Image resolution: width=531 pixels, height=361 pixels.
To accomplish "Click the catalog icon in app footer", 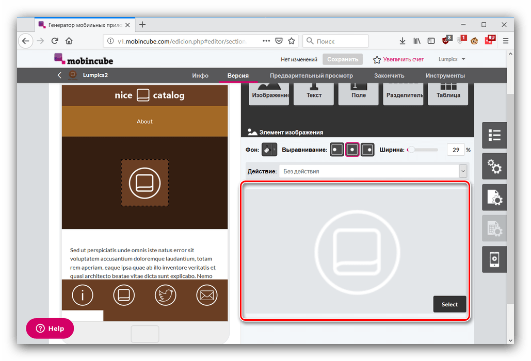I will (124, 295).
